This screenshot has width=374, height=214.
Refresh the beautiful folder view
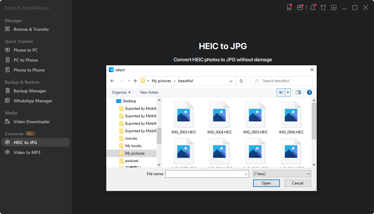pos(241,81)
